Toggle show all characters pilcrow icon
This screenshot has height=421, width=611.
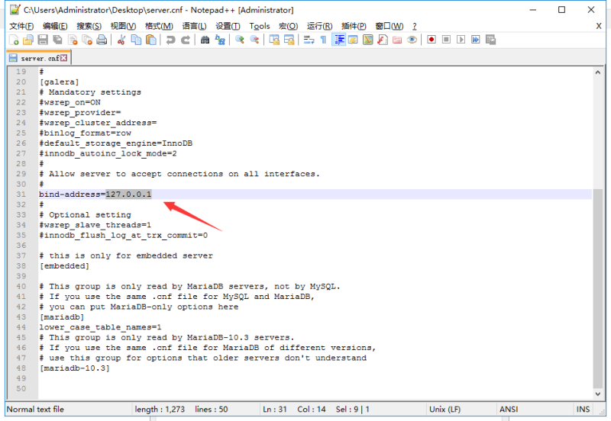click(x=323, y=40)
